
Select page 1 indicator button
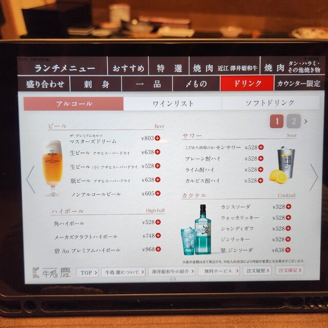click(277, 121)
